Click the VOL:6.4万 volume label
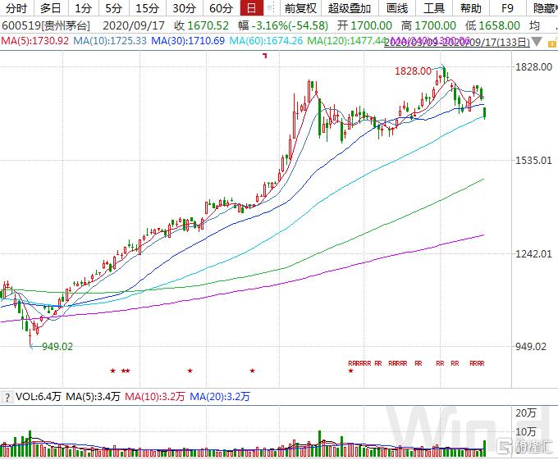 tap(38, 396)
